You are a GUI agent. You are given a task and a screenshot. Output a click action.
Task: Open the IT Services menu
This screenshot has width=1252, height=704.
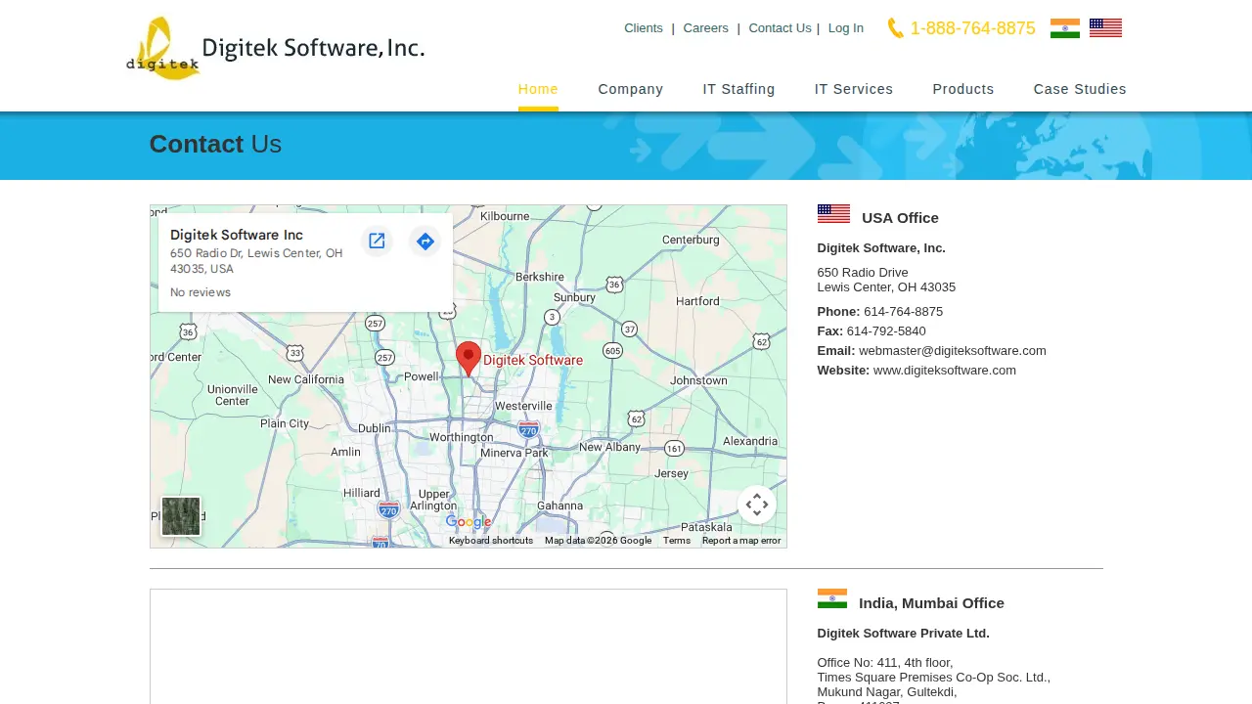pyautogui.click(x=854, y=89)
